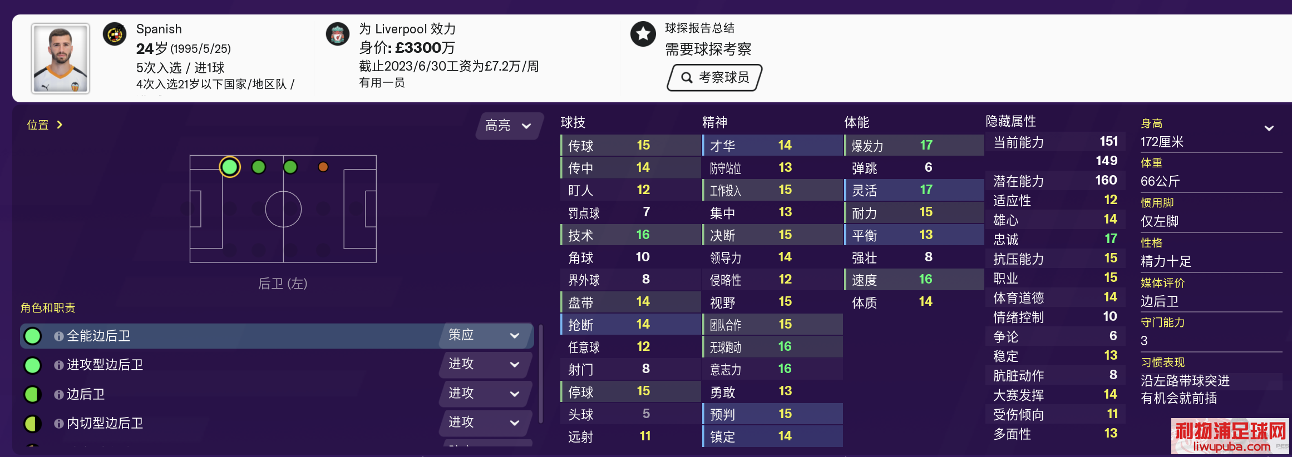
Task: Open the 高亮 highlight dropdown
Action: pyautogui.click(x=509, y=126)
